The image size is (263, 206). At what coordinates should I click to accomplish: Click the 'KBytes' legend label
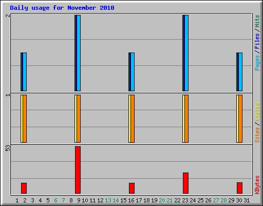tap(257, 185)
